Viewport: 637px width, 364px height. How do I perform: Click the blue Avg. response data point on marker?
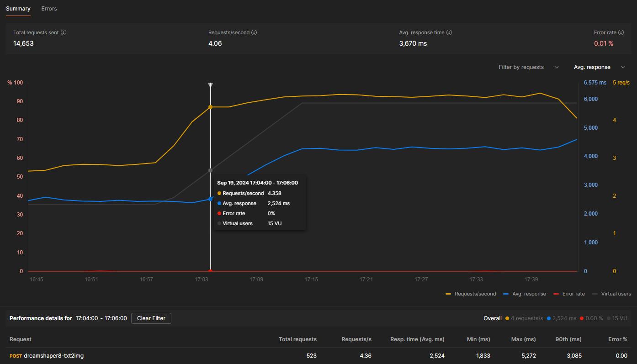[210, 199]
